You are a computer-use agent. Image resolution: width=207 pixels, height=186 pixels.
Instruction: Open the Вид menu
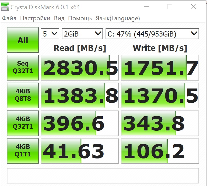pyautogui.click(x=59, y=18)
